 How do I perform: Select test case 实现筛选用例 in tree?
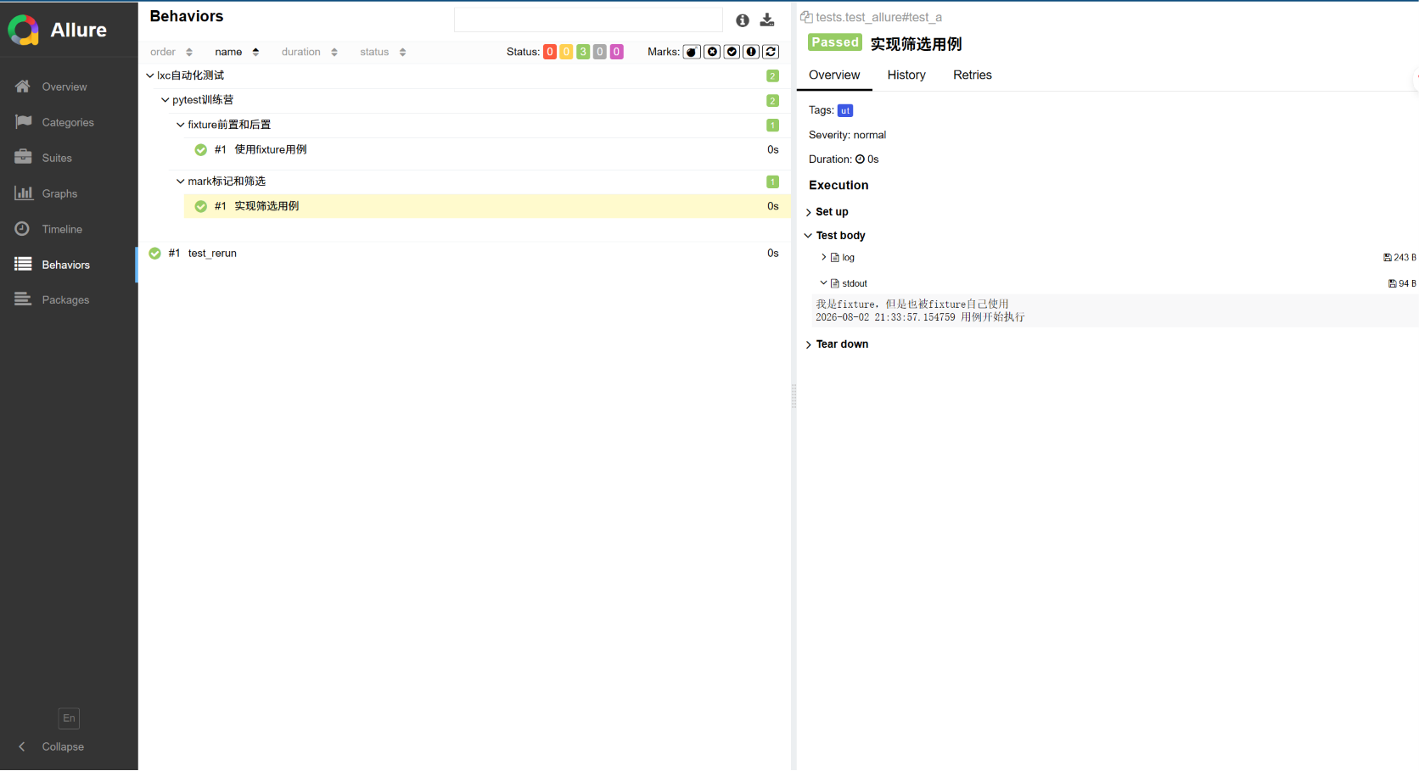[487, 206]
